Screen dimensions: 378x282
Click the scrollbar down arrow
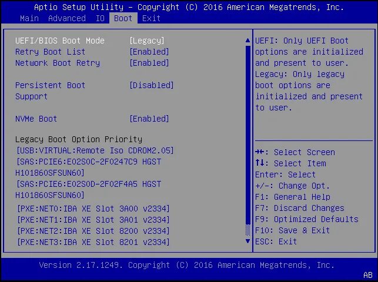click(247, 241)
